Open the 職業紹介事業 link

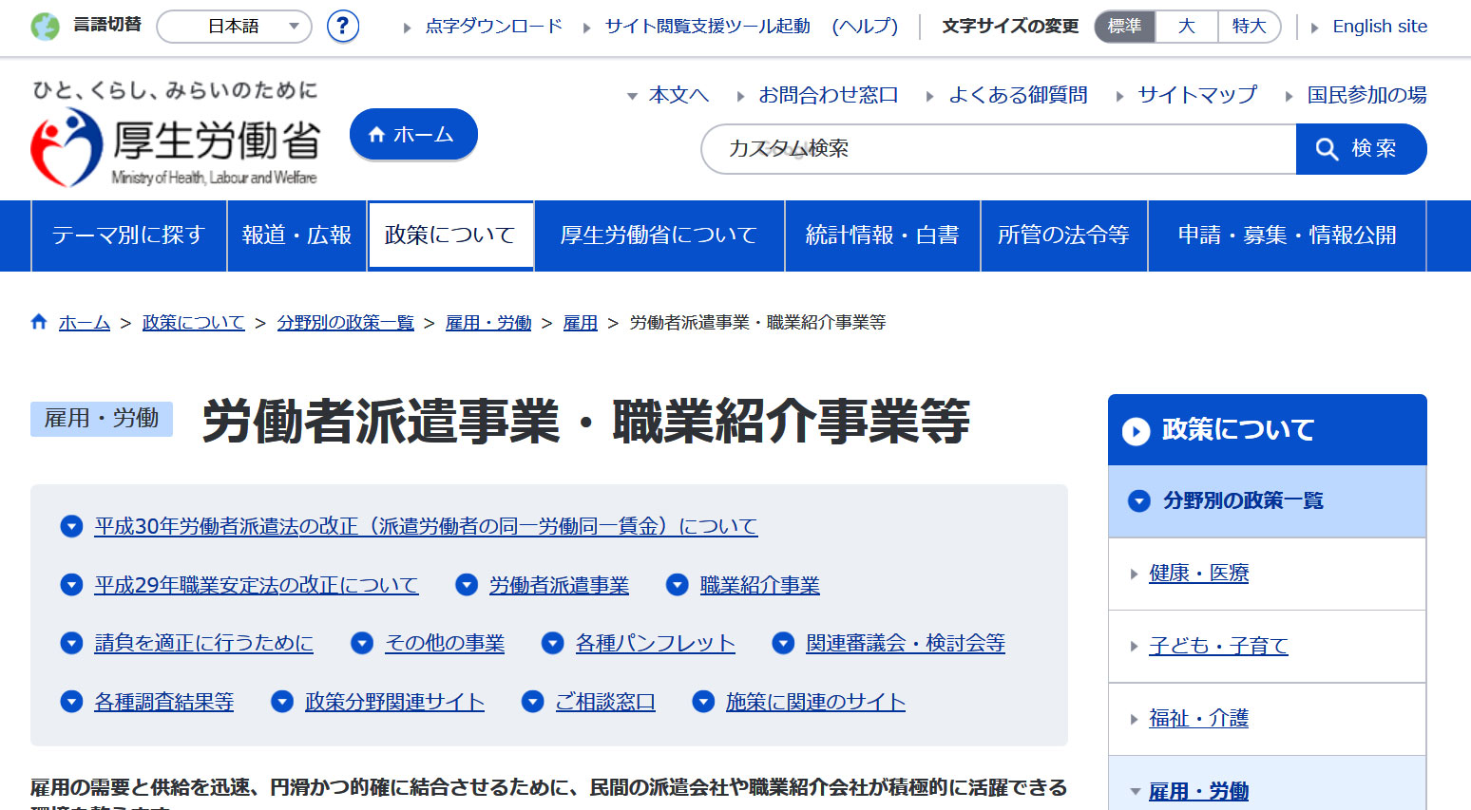coord(759,585)
